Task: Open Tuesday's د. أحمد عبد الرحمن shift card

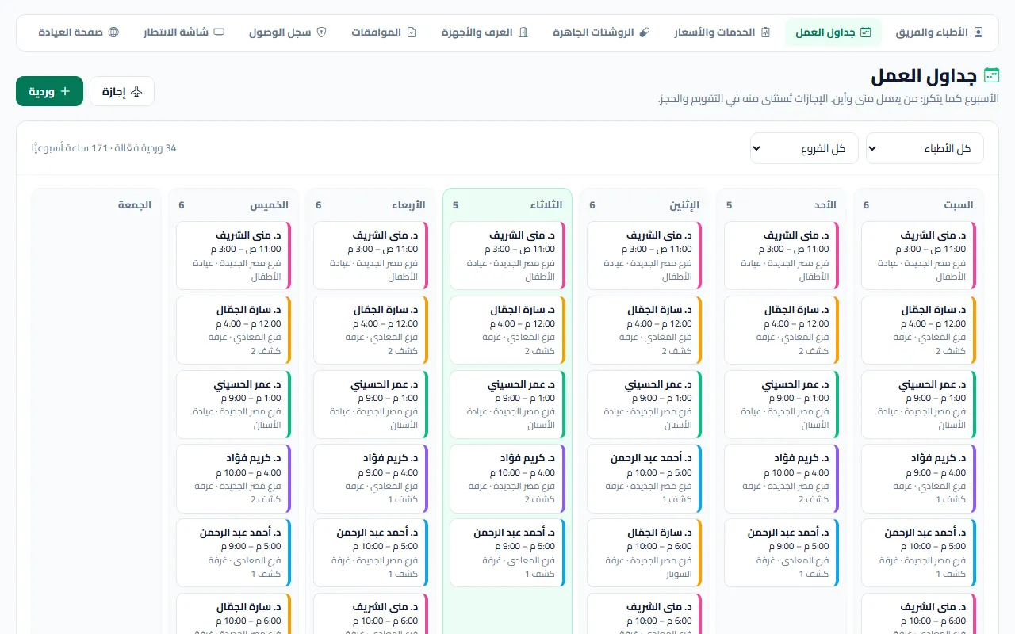Action: coord(507,553)
